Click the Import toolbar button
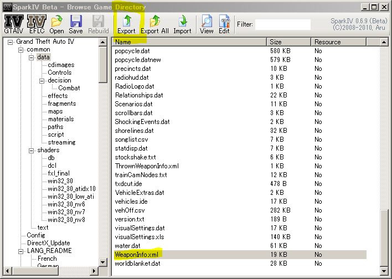This screenshot has width=392, height=279. click(183, 24)
